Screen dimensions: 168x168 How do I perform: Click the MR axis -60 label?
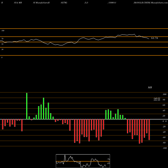coord(164,137)
